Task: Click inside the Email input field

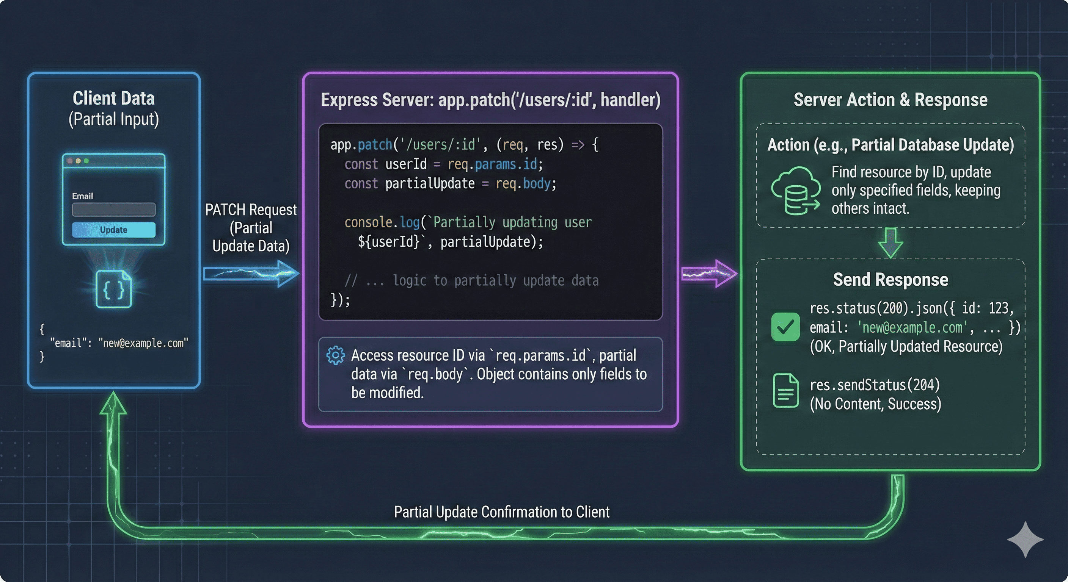Action: (114, 210)
